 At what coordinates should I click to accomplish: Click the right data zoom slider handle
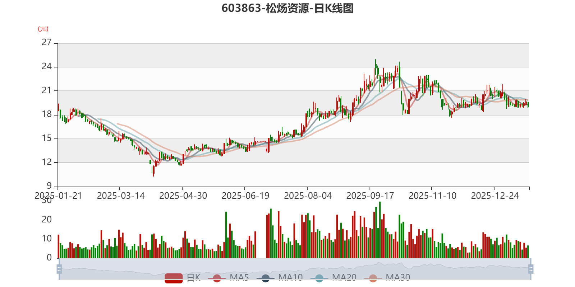[x=530, y=269]
